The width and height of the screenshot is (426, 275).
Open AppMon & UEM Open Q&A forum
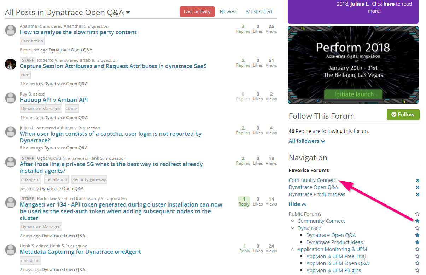pos(338,263)
